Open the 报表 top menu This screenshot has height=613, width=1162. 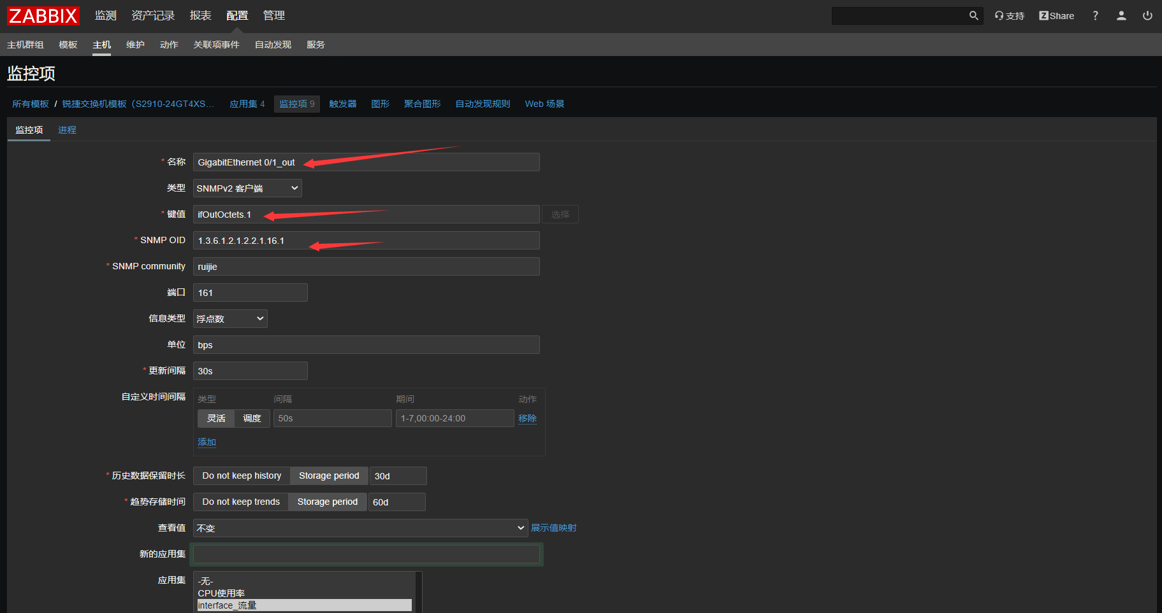point(200,15)
